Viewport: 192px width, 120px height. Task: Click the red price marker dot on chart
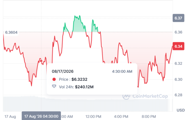41,61
